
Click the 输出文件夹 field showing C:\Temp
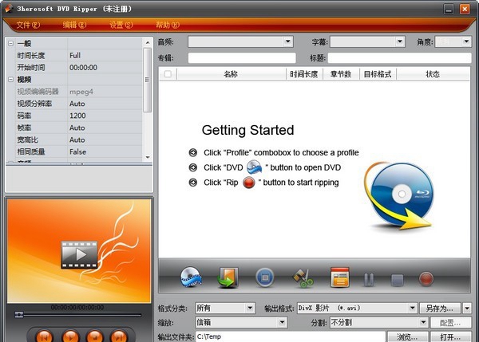tap(290, 336)
